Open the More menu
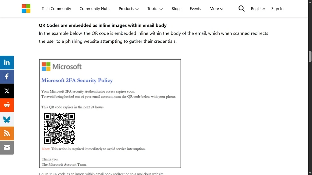The image size is (312, 175). (x=216, y=9)
